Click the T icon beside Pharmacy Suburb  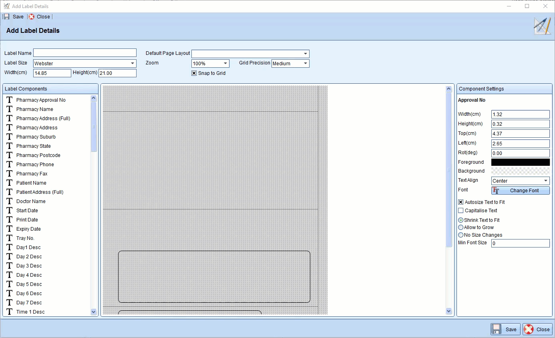tap(10, 137)
